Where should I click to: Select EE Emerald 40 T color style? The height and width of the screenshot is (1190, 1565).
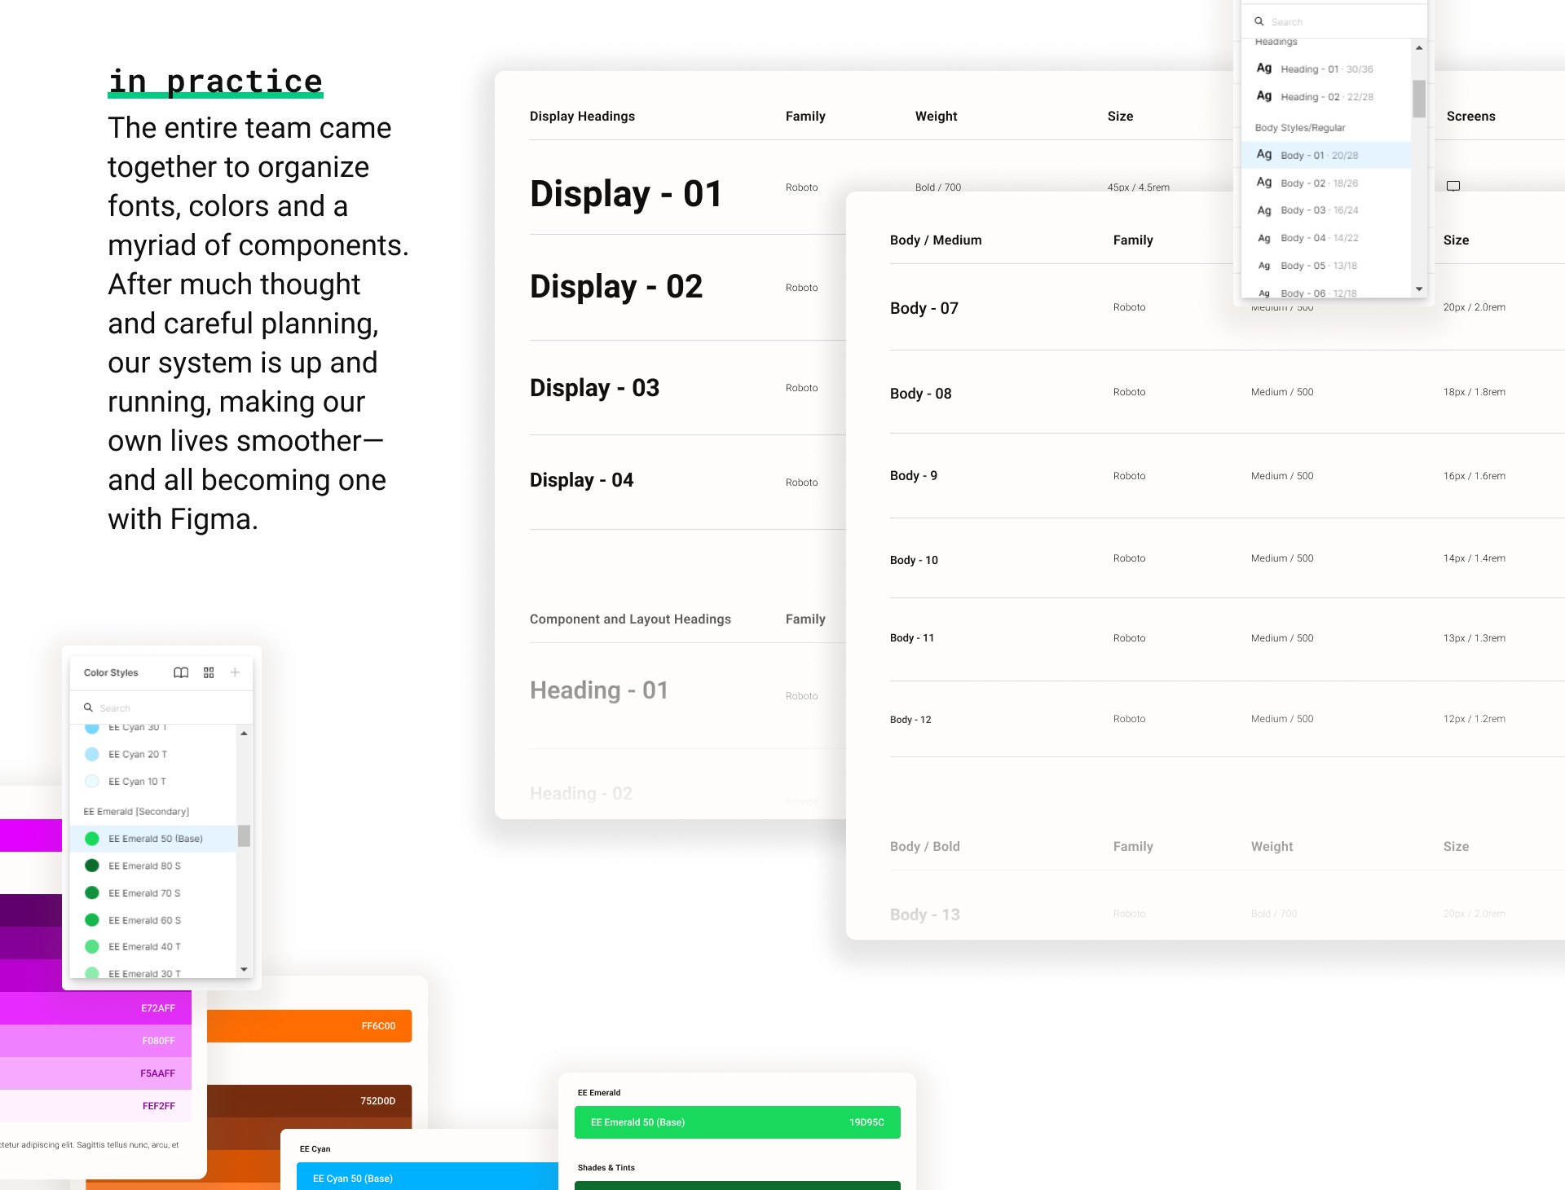coord(153,946)
